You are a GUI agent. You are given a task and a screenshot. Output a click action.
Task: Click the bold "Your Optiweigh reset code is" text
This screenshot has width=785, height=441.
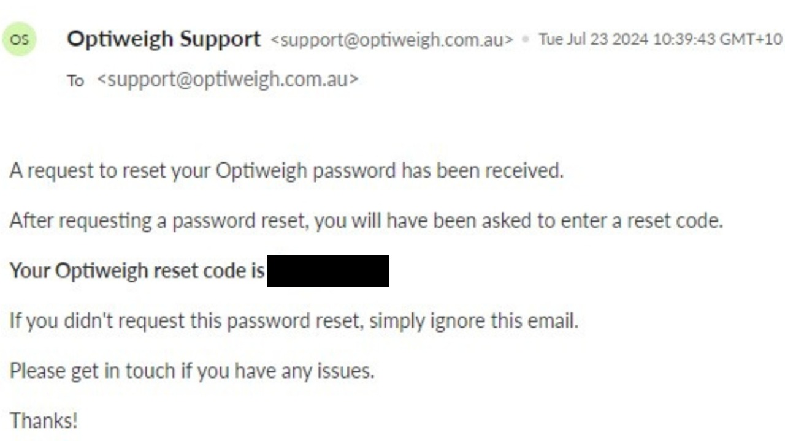137,271
